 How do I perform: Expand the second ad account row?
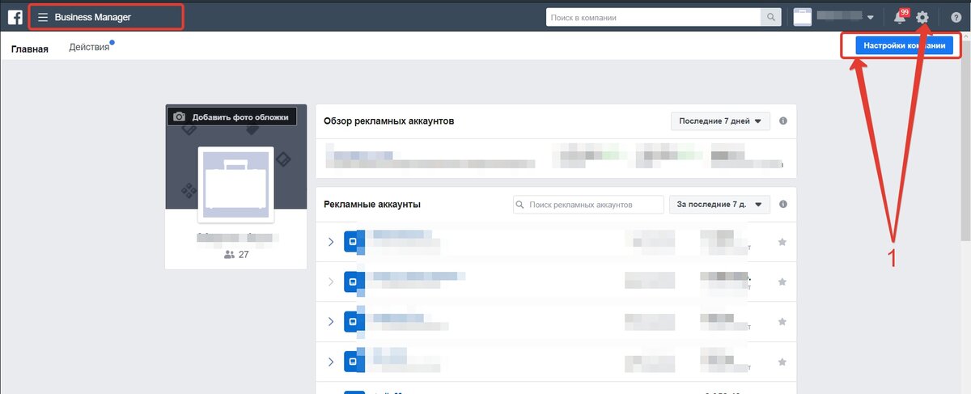click(330, 282)
